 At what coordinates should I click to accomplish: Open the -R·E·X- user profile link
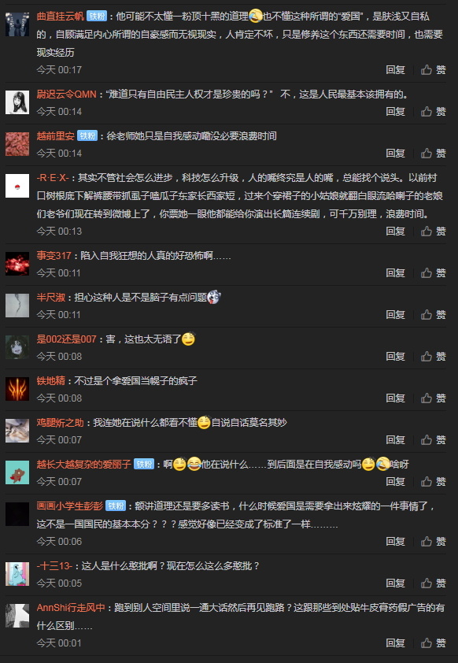pos(53,178)
